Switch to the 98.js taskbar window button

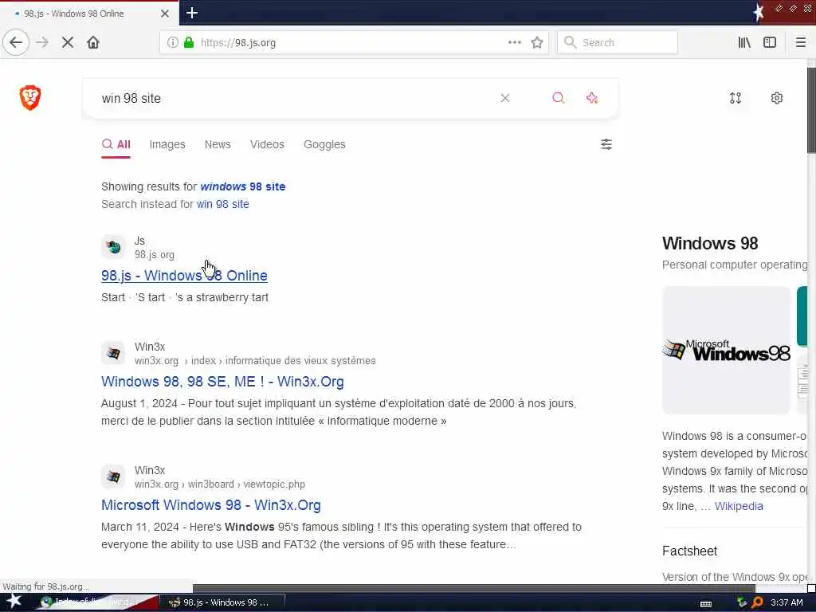(x=222, y=602)
